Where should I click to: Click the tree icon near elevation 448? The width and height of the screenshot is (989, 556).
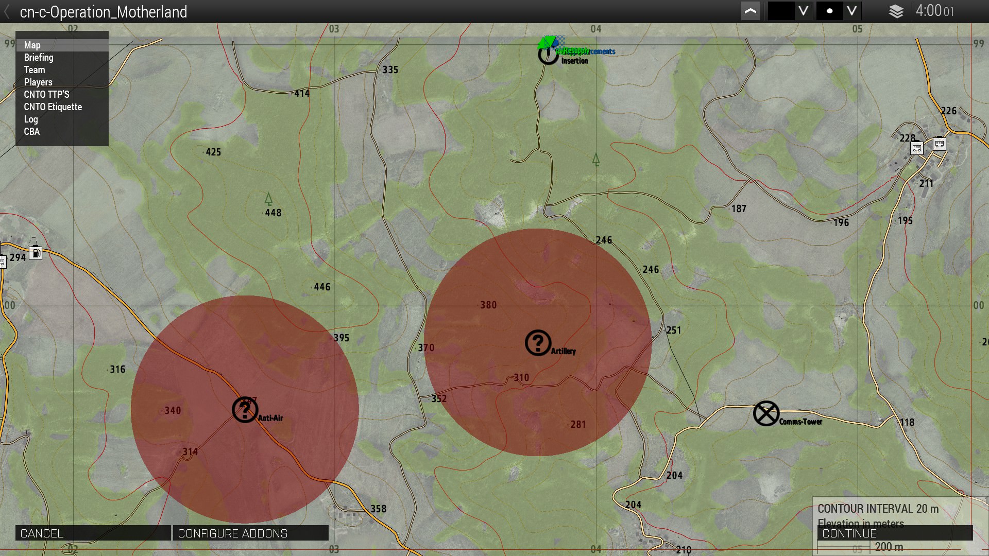point(268,199)
